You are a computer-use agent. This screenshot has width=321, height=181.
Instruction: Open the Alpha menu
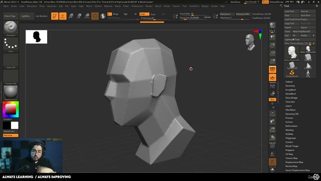(6, 6)
